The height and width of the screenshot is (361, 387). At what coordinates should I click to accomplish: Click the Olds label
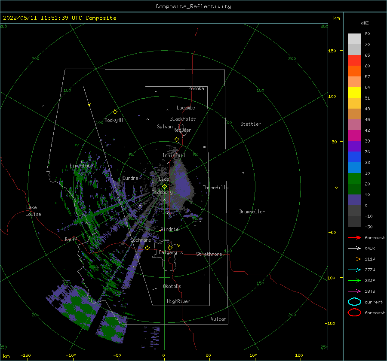point(164,179)
